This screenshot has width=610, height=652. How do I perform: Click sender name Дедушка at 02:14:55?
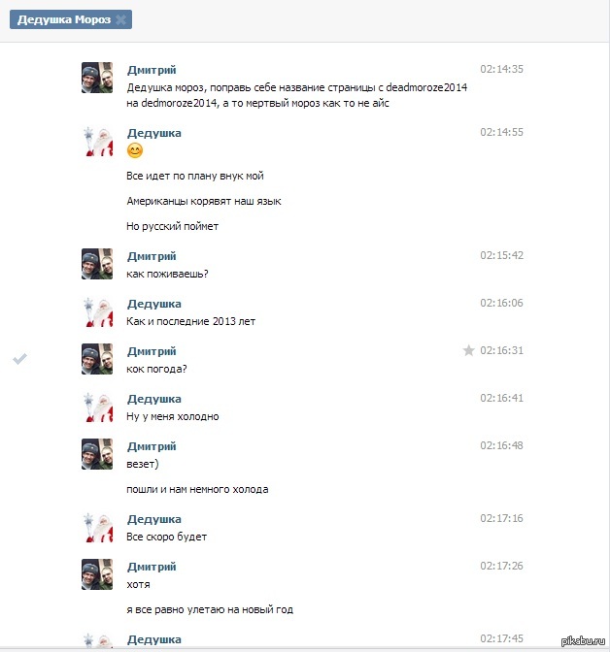tap(153, 133)
